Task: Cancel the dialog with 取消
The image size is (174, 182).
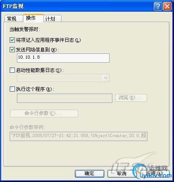Action: (x=122, y=174)
